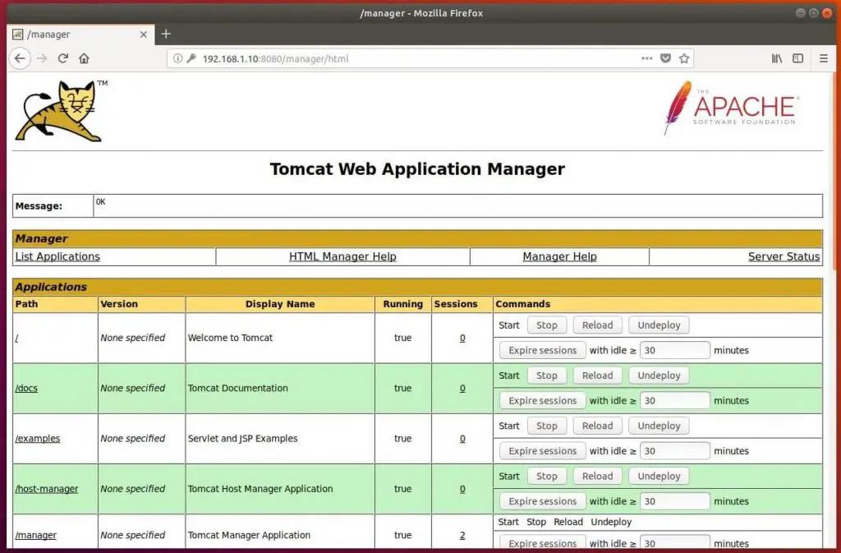Viewport: 841px width, 553px height.
Task: Stop the Tomcat Host Manager Application
Action: [546, 477]
